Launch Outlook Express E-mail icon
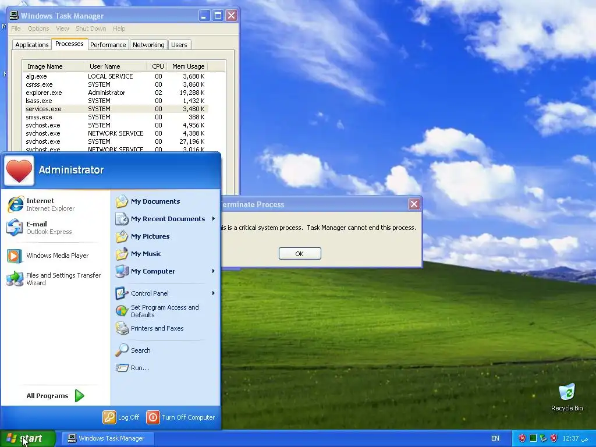Viewport: 596px width, 447px height. point(15,228)
